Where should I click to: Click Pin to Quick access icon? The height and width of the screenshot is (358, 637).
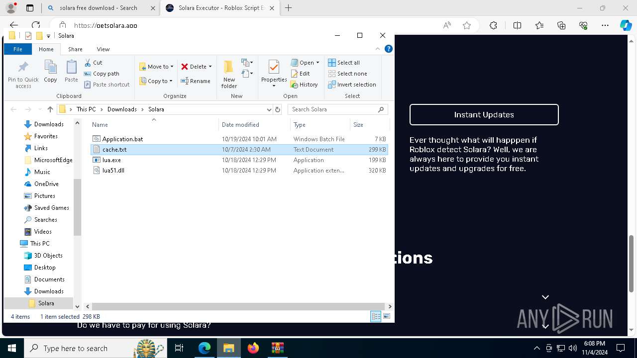pyautogui.click(x=23, y=75)
